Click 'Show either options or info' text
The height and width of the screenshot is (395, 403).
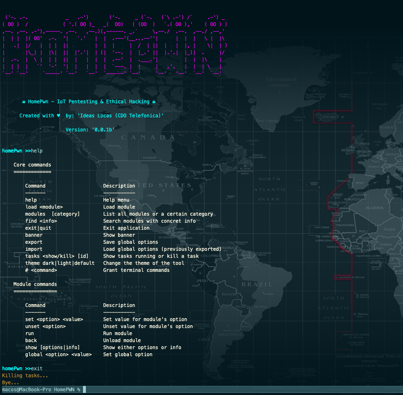pos(142,347)
